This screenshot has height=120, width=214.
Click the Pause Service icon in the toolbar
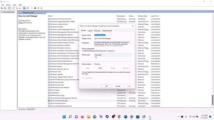(x=38, y=8)
